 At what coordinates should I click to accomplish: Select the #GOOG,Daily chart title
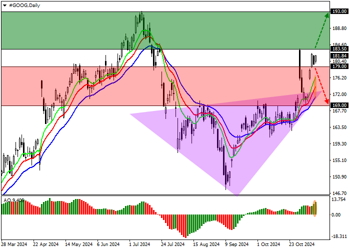click(24, 5)
